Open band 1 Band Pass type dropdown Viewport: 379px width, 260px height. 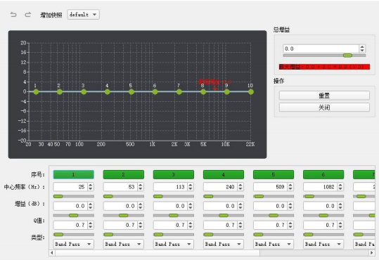point(73,244)
